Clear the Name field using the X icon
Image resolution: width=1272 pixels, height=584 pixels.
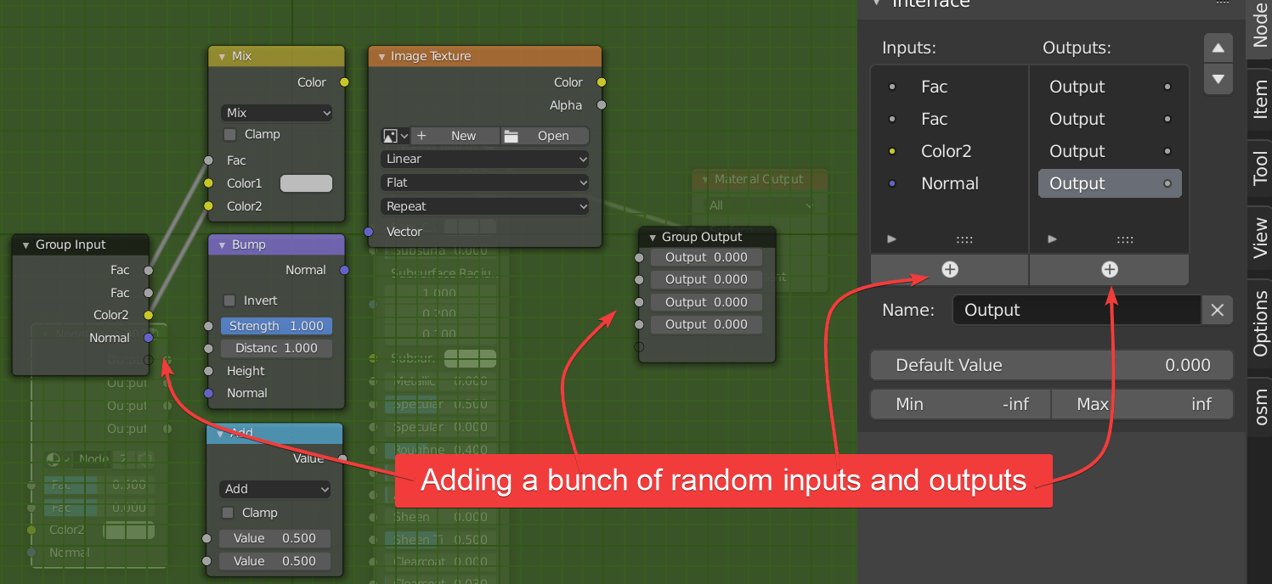[x=1217, y=310]
